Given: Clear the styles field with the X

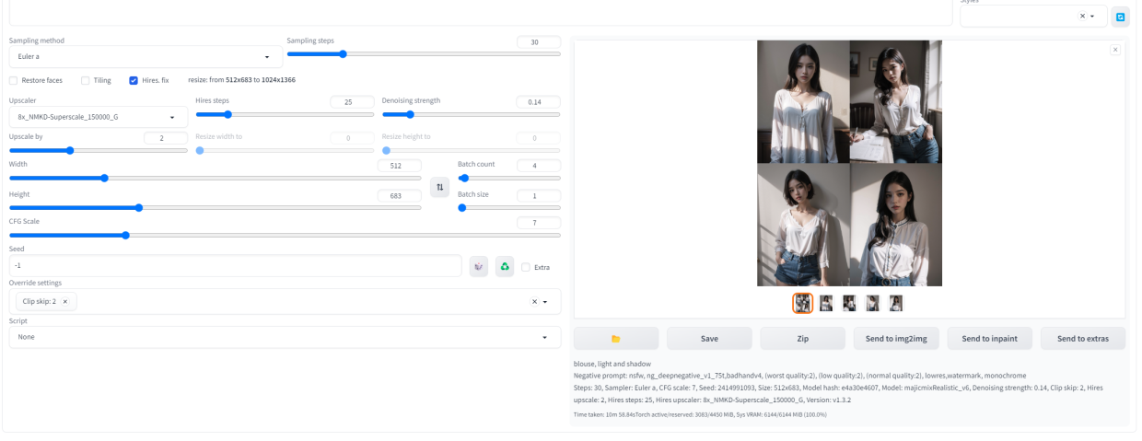Looking at the screenshot, I should tap(1082, 17).
